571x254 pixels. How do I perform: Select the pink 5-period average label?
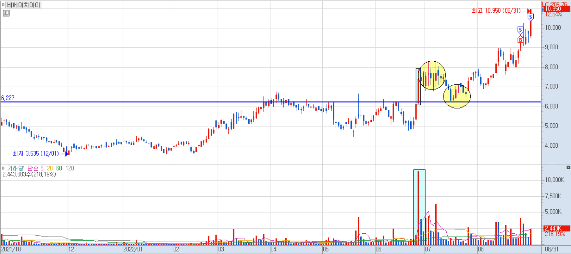pyautogui.click(x=42, y=168)
